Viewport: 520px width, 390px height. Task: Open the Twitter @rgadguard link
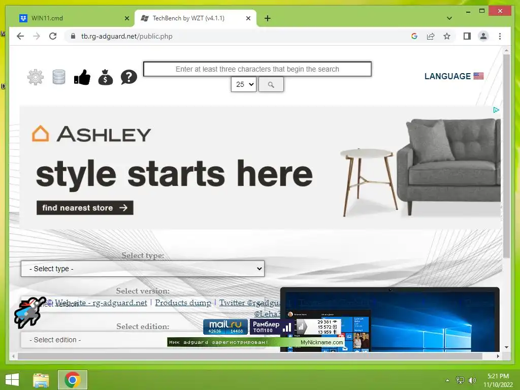point(250,303)
